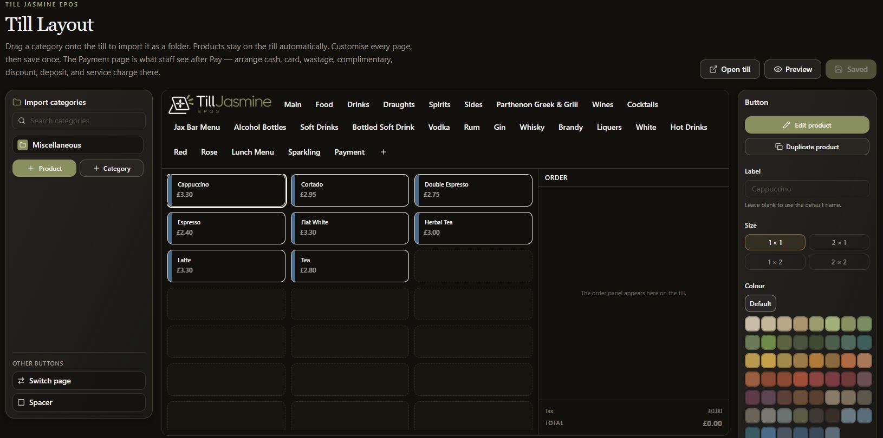Open the Bottled Soft Drink tab
The height and width of the screenshot is (438, 883).
383,127
